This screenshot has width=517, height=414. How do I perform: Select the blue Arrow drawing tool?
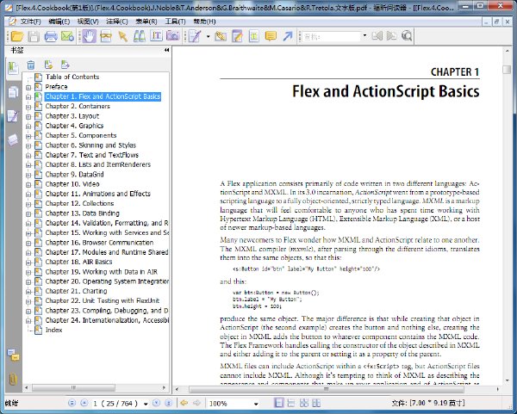point(288,36)
